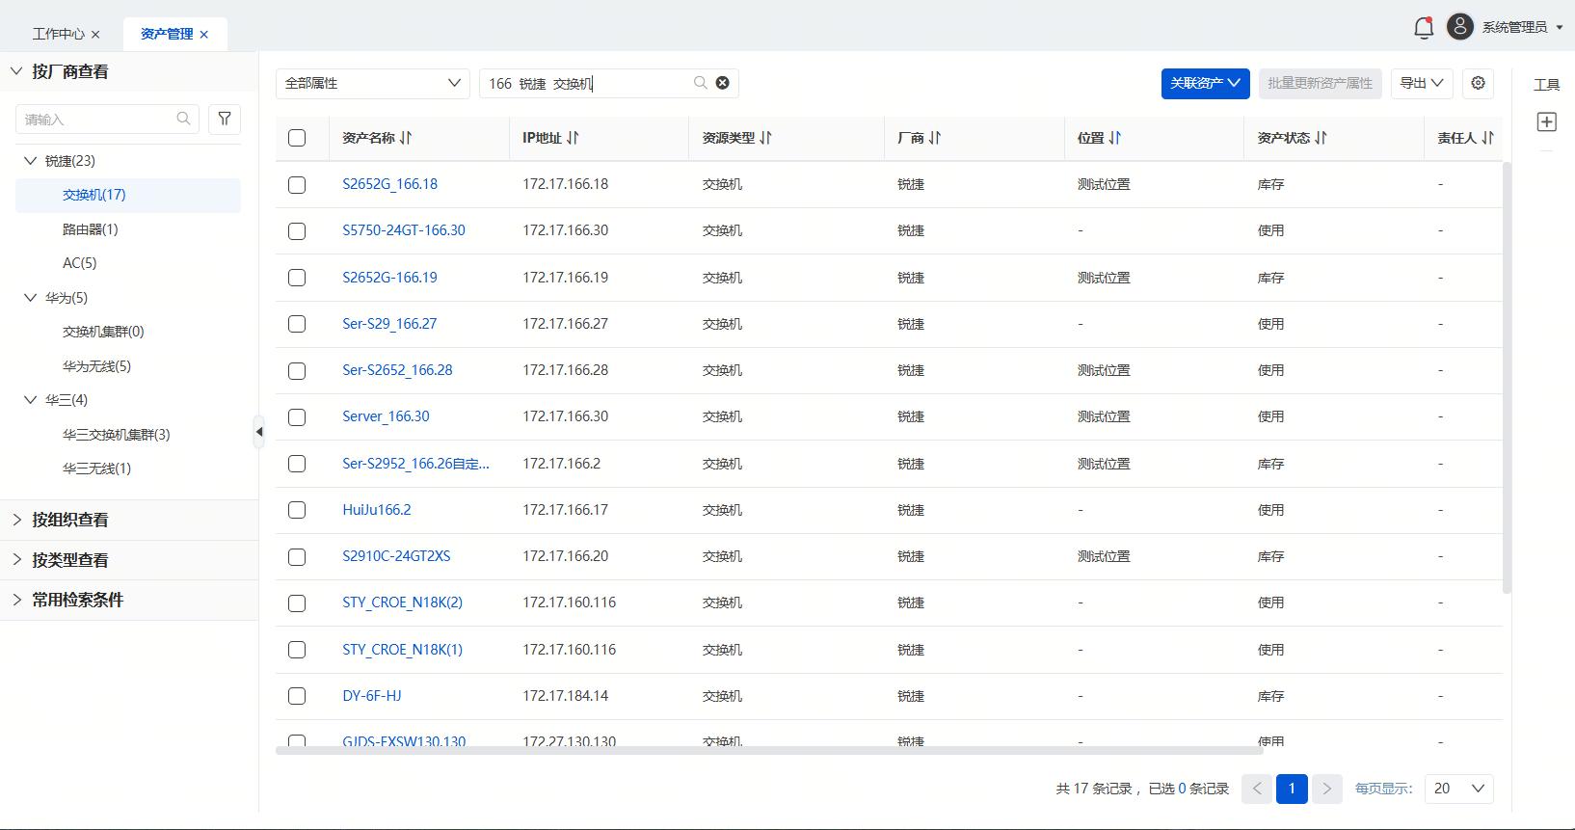Open the Ser-S2952_166.26 asset link
Screen dimensions: 1575x830
(x=416, y=464)
